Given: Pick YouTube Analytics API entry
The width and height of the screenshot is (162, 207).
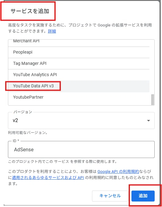Looking at the screenshot, I should [79, 75].
